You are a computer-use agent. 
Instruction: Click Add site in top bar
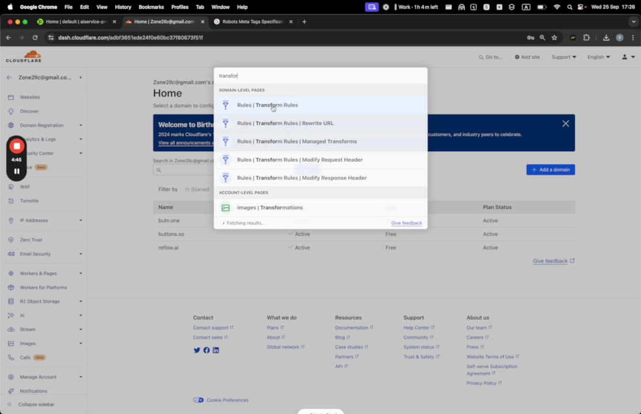527,57
